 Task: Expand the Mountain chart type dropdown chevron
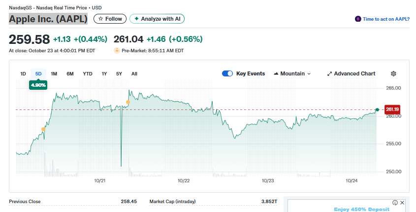[309, 73]
